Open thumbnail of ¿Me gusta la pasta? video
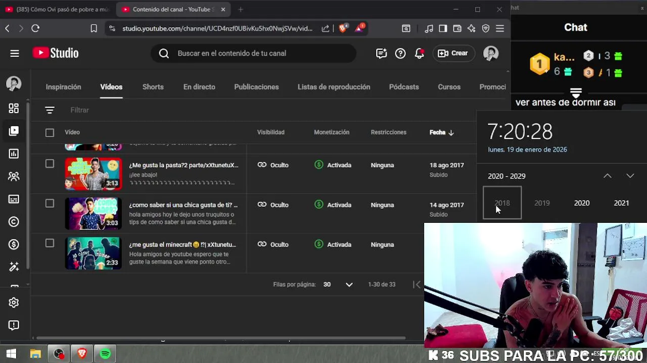This screenshot has height=363, width=647. point(93,173)
